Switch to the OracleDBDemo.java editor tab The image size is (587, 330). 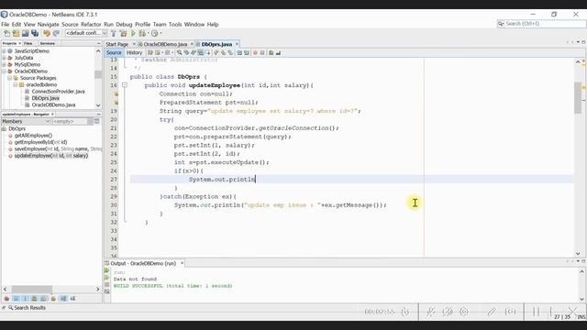click(x=165, y=44)
